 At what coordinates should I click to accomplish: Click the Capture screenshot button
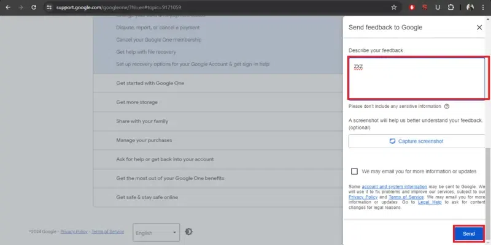pos(417,141)
